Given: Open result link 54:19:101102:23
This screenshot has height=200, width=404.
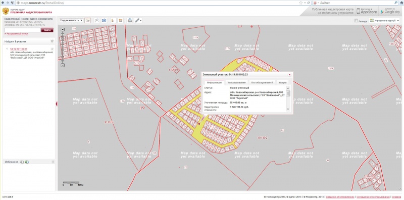Looking at the screenshot, I should coord(19,49).
